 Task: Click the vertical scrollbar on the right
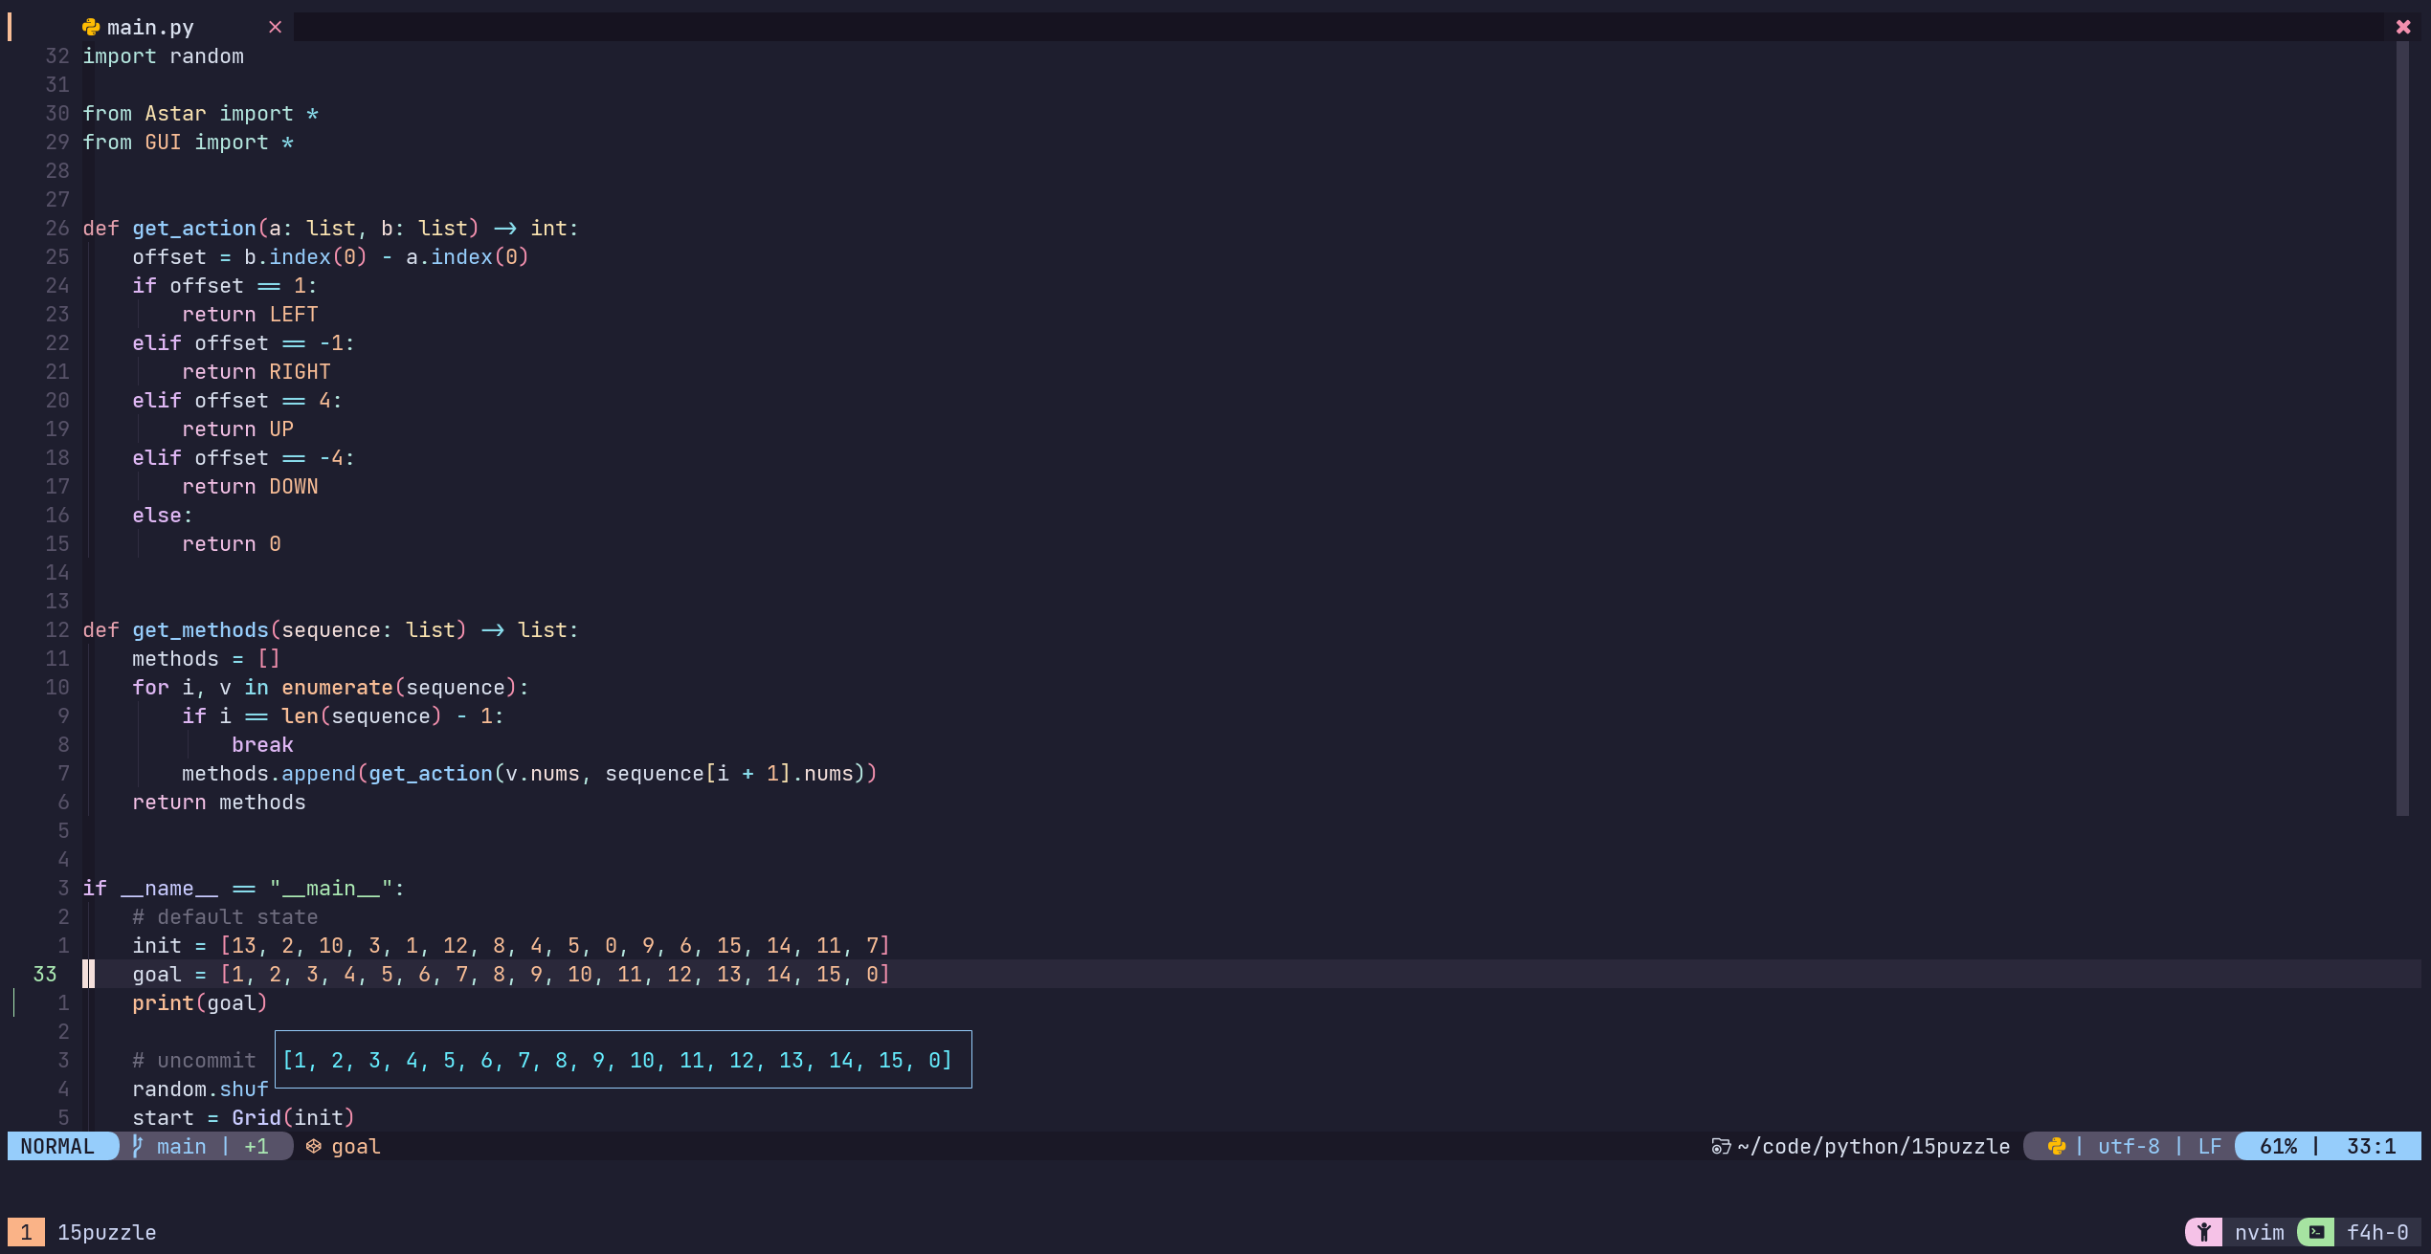click(x=2401, y=429)
